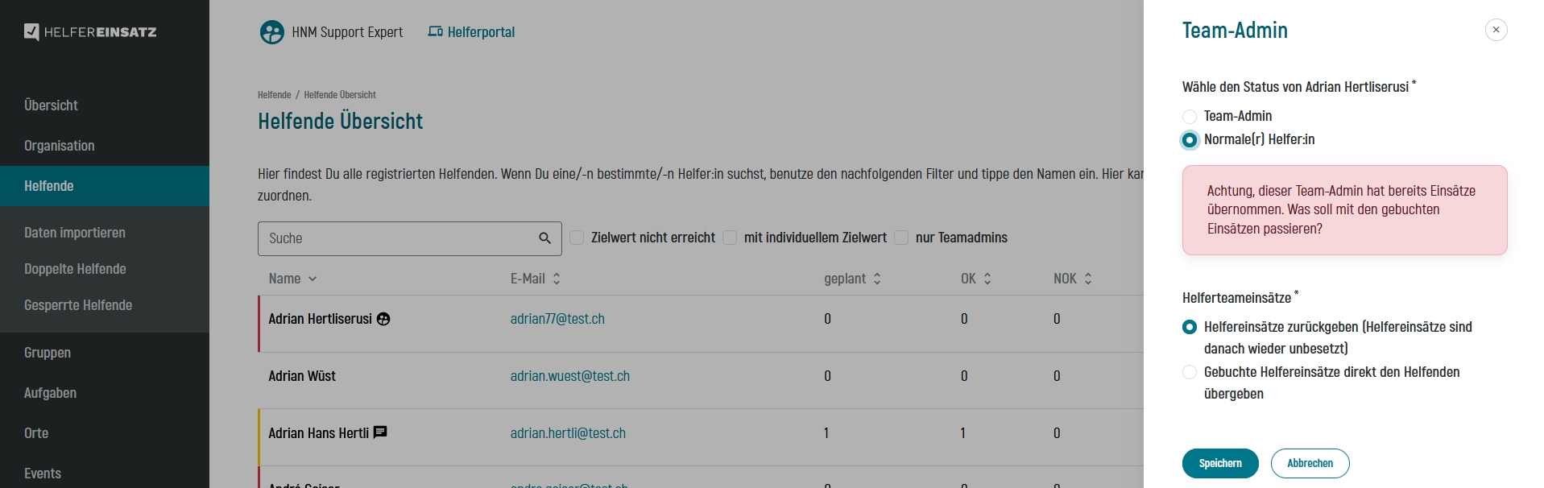Click team-admin badge icon next to Adrian Hertliserusi
This screenshot has height=488, width=1544.
tap(383, 319)
